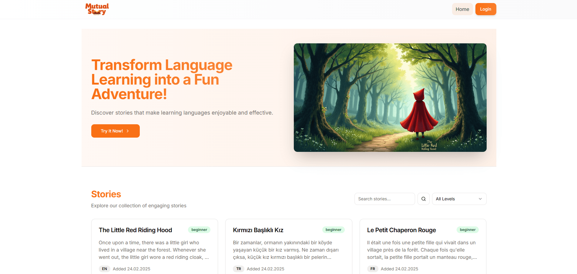This screenshot has width=577, height=274.
Task: Expand levels filter using chevron arrow
Action: [x=480, y=199]
